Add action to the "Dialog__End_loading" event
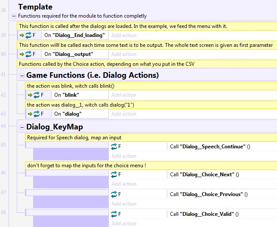 124,35
